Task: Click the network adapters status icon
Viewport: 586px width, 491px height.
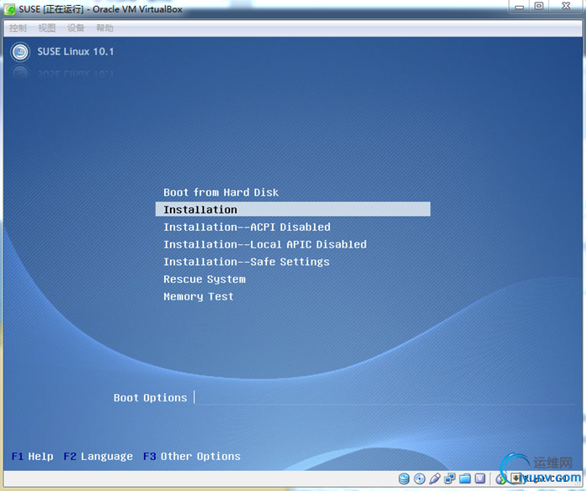Action: (450, 478)
